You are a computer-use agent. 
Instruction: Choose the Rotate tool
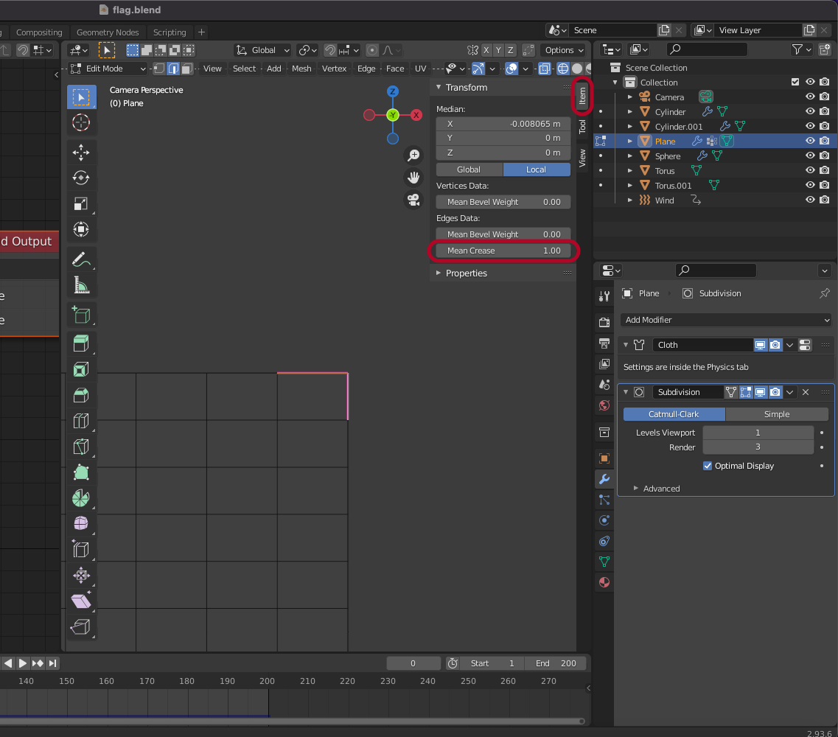(x=81, y=178)
